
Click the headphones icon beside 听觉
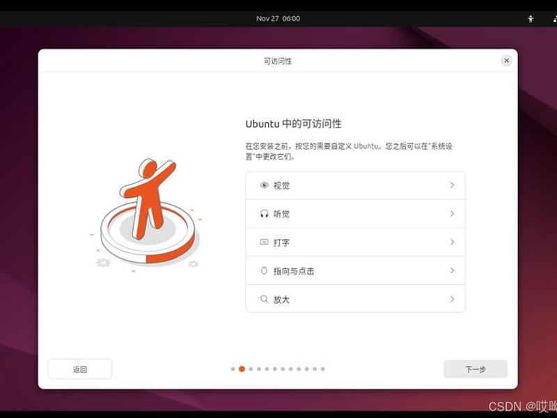(264, 214)
